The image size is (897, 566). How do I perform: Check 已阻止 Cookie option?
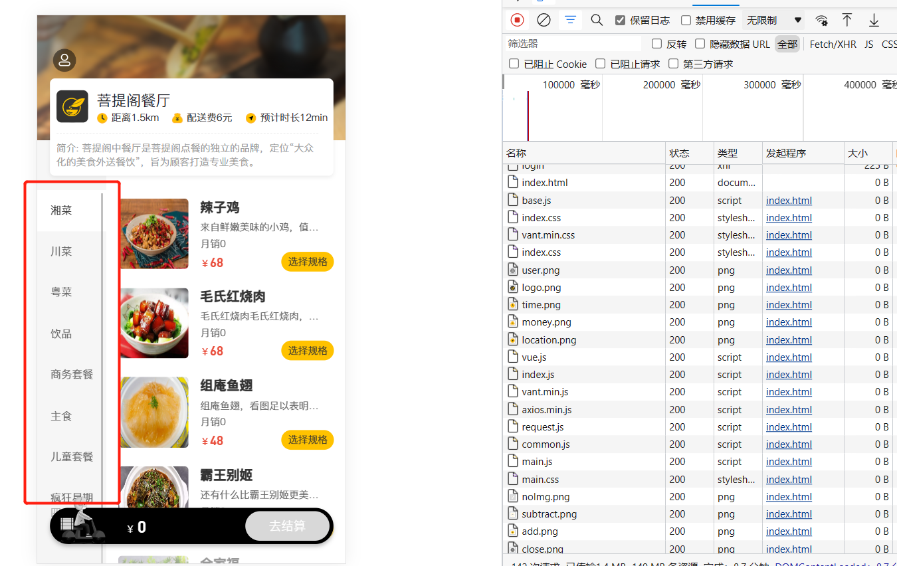click(x=514, y=64)
